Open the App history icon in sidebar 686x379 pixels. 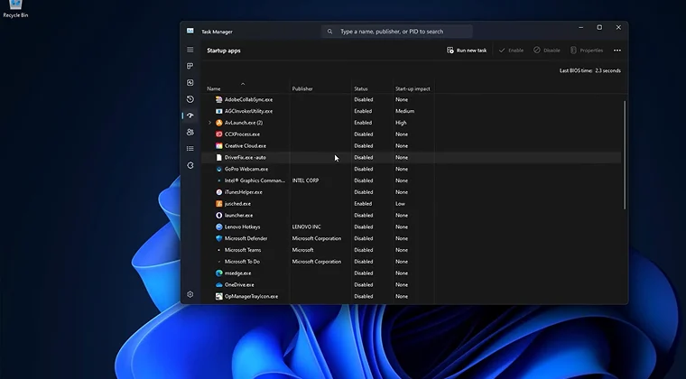point(190,99)
